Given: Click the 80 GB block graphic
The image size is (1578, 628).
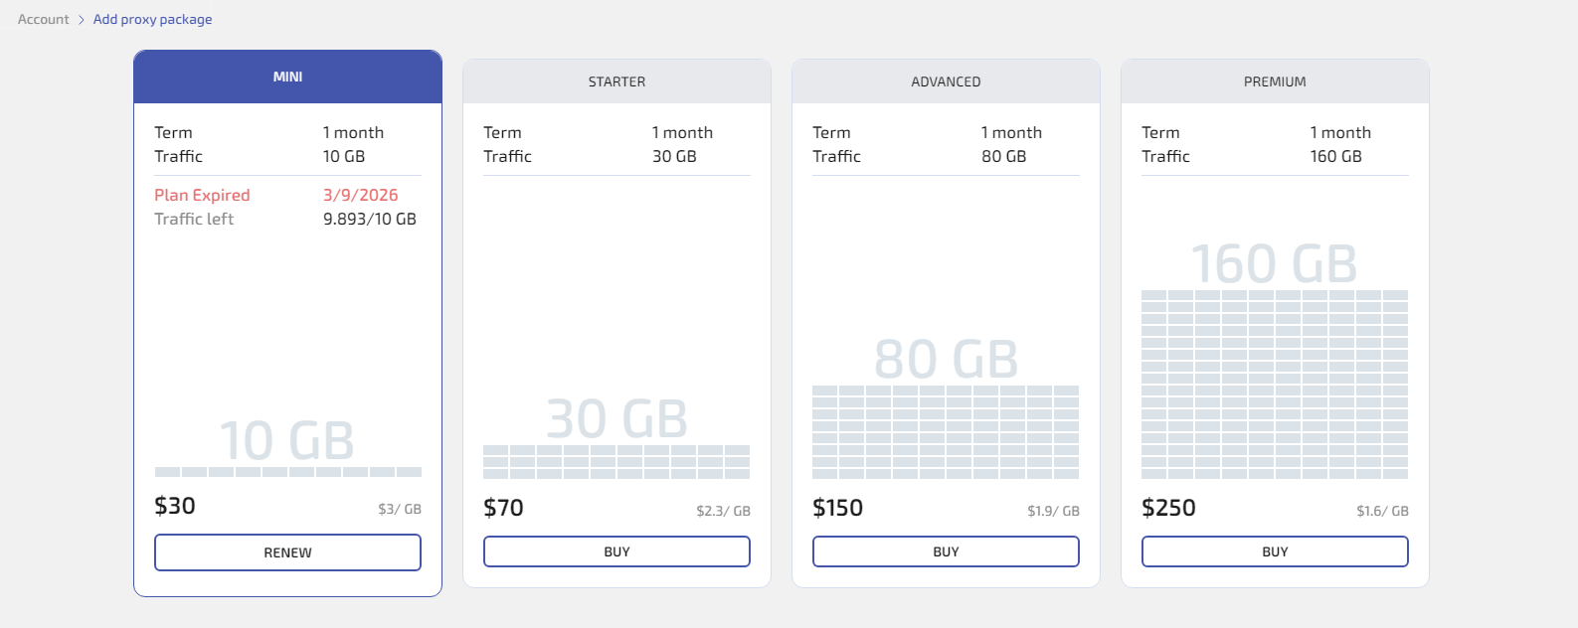Looking at the screenshot, I should [946, 432].
